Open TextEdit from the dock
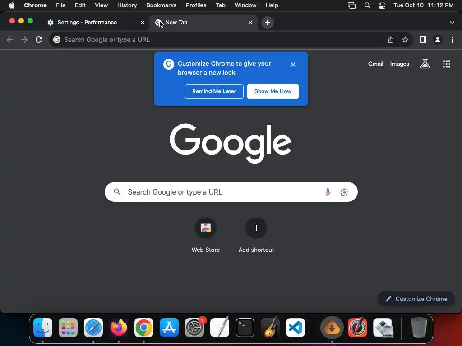This screenshot has width=462, height=346. click(220, 328)
